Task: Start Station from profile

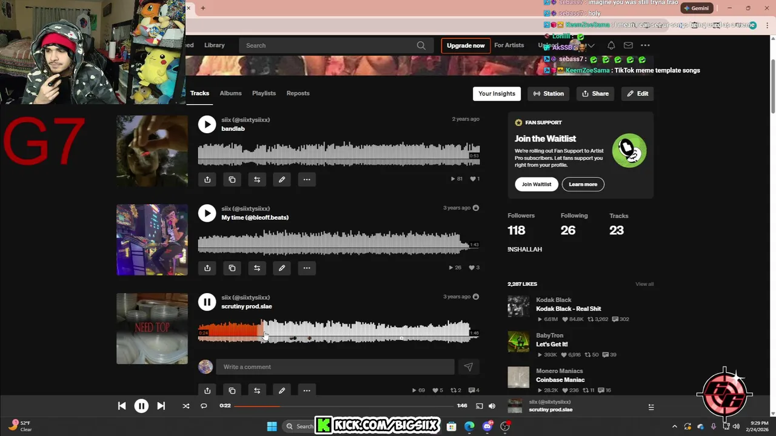Action: tap(549, 94)
